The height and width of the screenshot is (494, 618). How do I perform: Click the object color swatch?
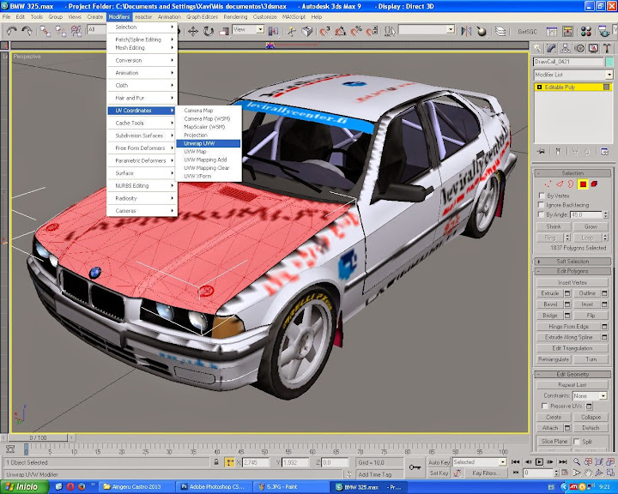coord(609,62)
